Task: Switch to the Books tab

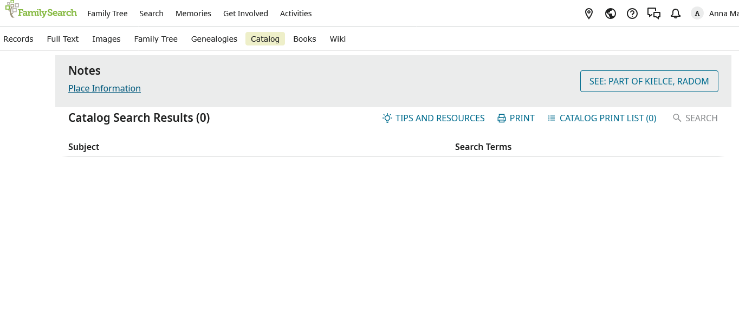Action: pyautogui.click(x=304, y=38)
